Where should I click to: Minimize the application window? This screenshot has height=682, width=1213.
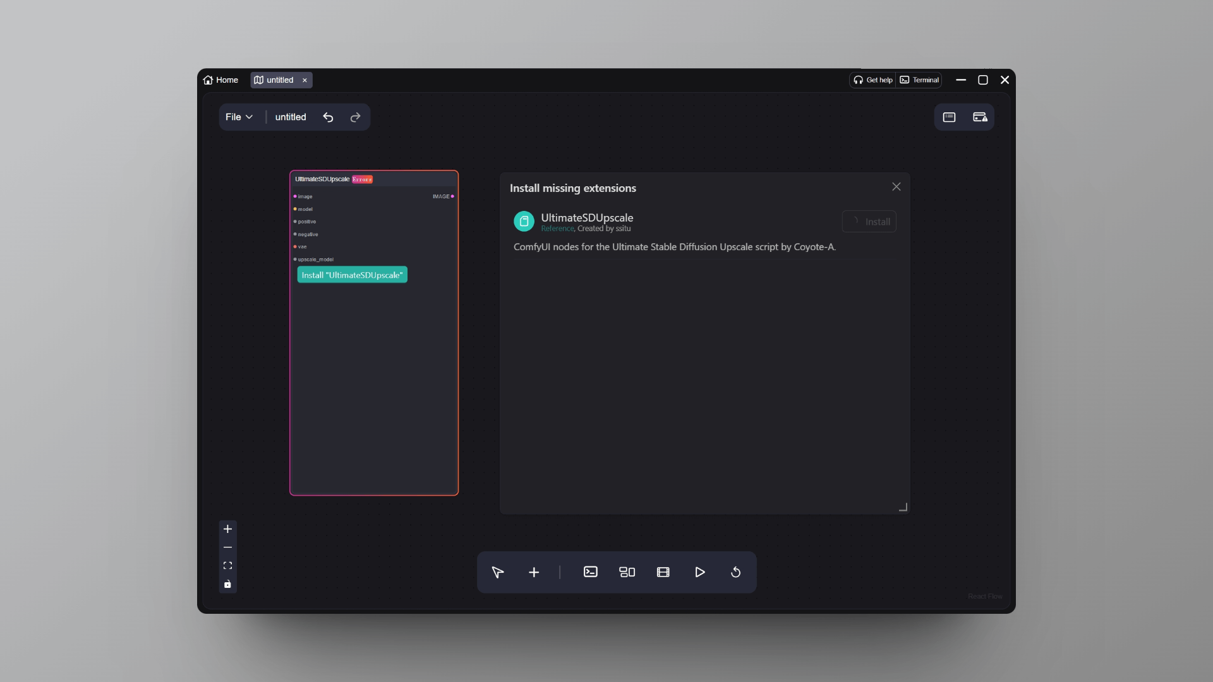tap(961, 80)
